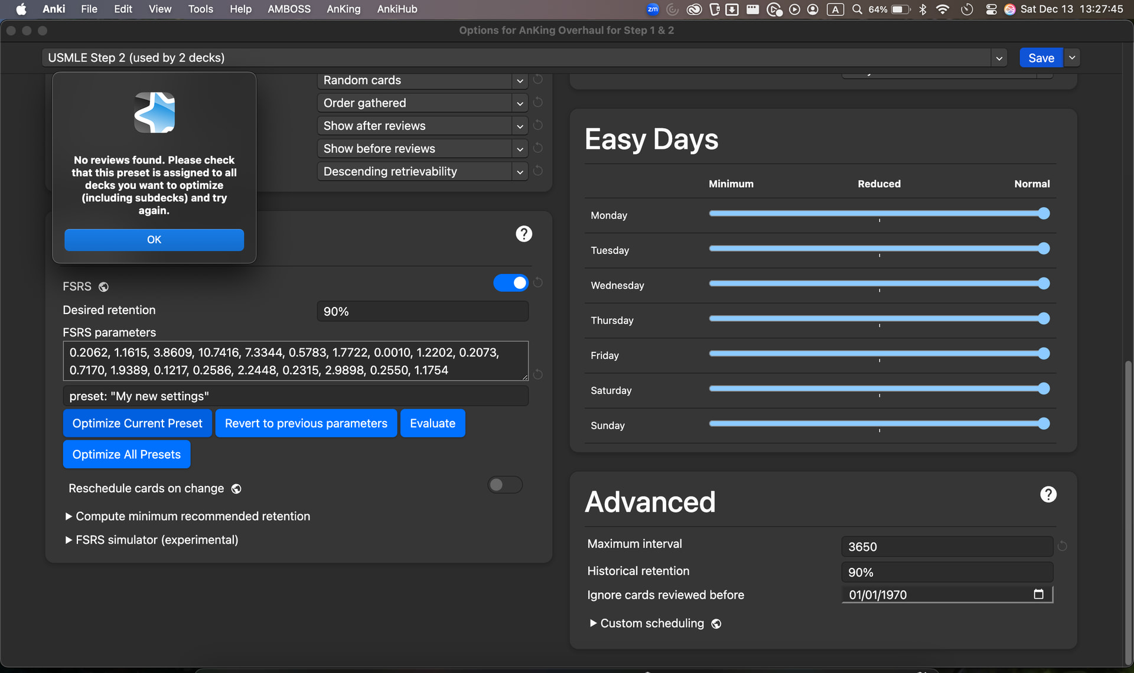Reset Maximum interval with the revert icon
Image resolution: width=1134 pixels, height=673 pixels.
tap(1062, 546)
